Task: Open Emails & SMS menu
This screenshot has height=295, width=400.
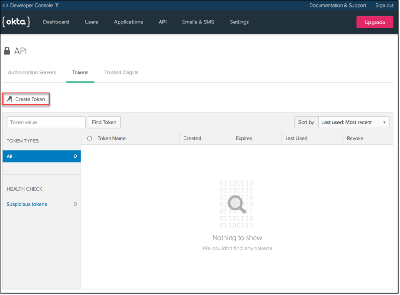Action: click(x=198, y=22)
